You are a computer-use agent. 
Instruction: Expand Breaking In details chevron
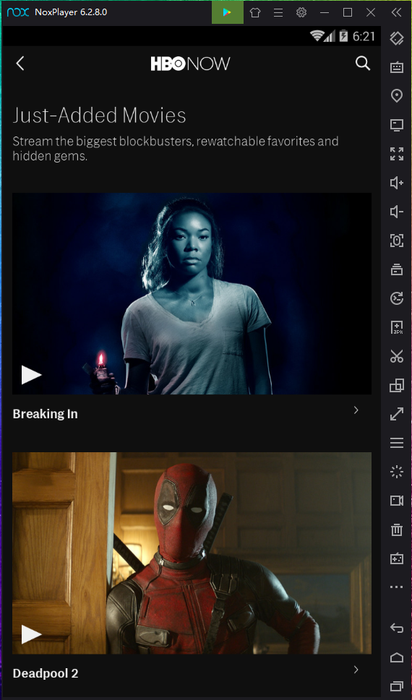point(356,410)
